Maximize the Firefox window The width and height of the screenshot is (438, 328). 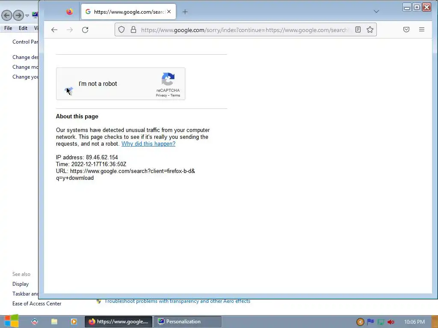click(417, 7)
